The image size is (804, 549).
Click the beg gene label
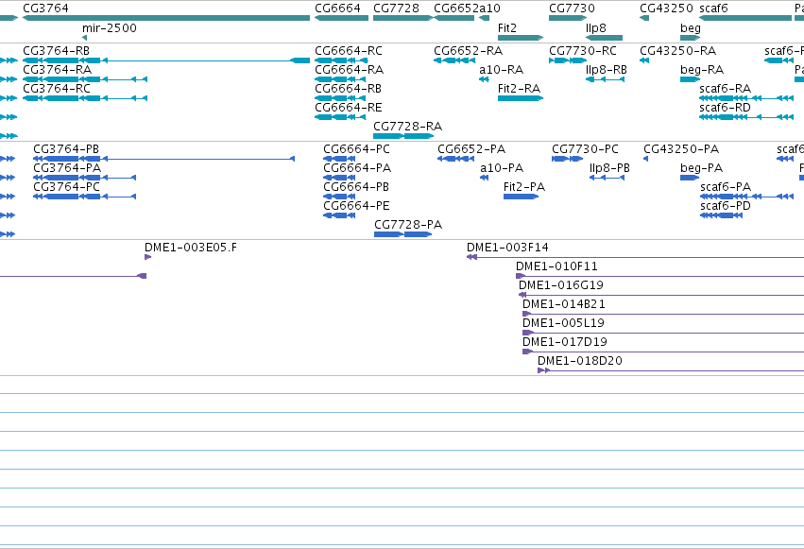(x=691, y=28)
